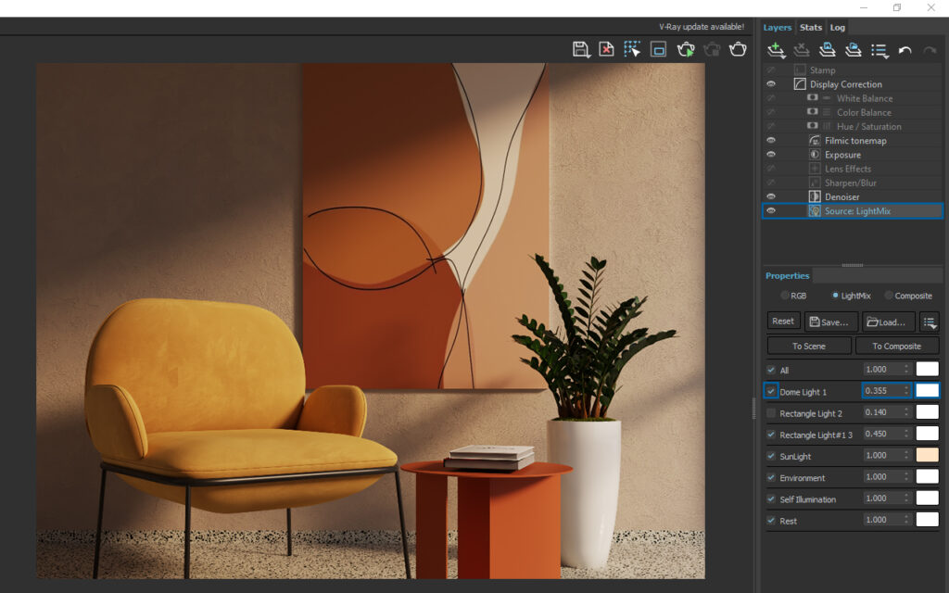Click the Create Layer green plus icon
Image resolution: width=949 pixels, height=593 pixels.
click(777, 50)
